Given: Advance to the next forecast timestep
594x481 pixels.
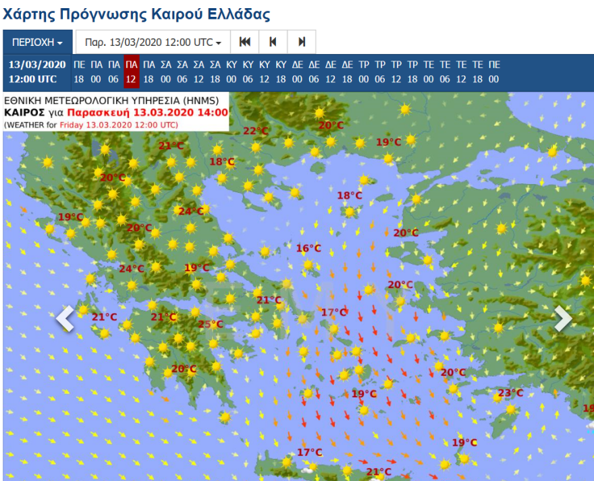Looking at the screenshot, I should pos(301,42).
